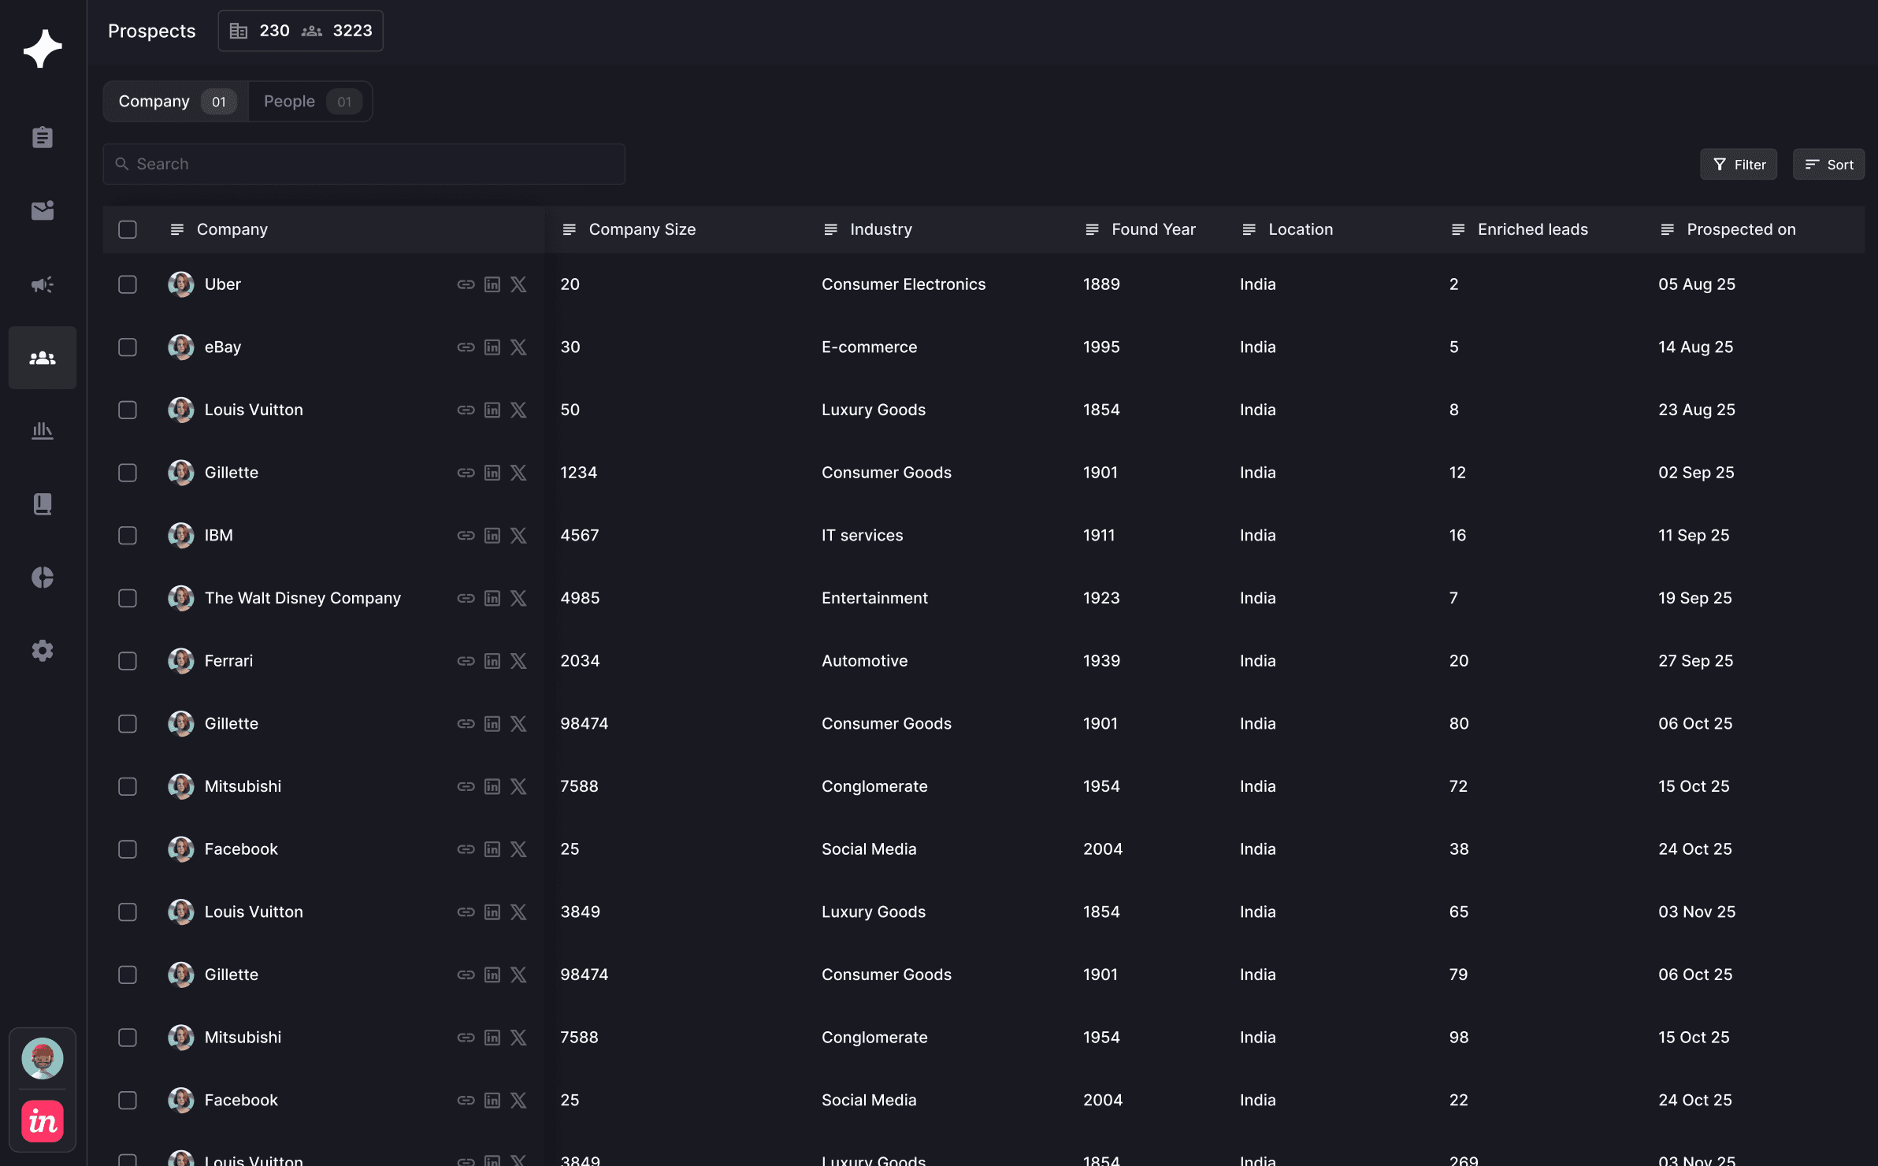This screenshot has width=1878, height=1166.
Task: Click the user avatar in sidebar
Action: click(43, 1058)
